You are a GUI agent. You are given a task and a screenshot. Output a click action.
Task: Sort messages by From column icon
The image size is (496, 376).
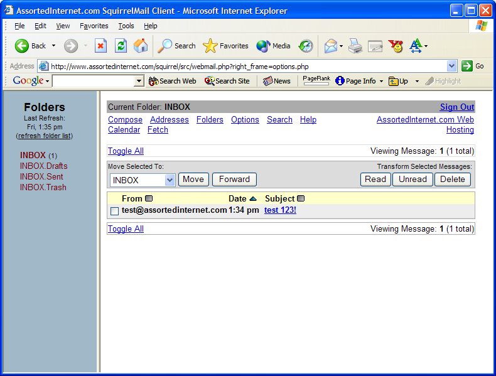pos(149,198)
